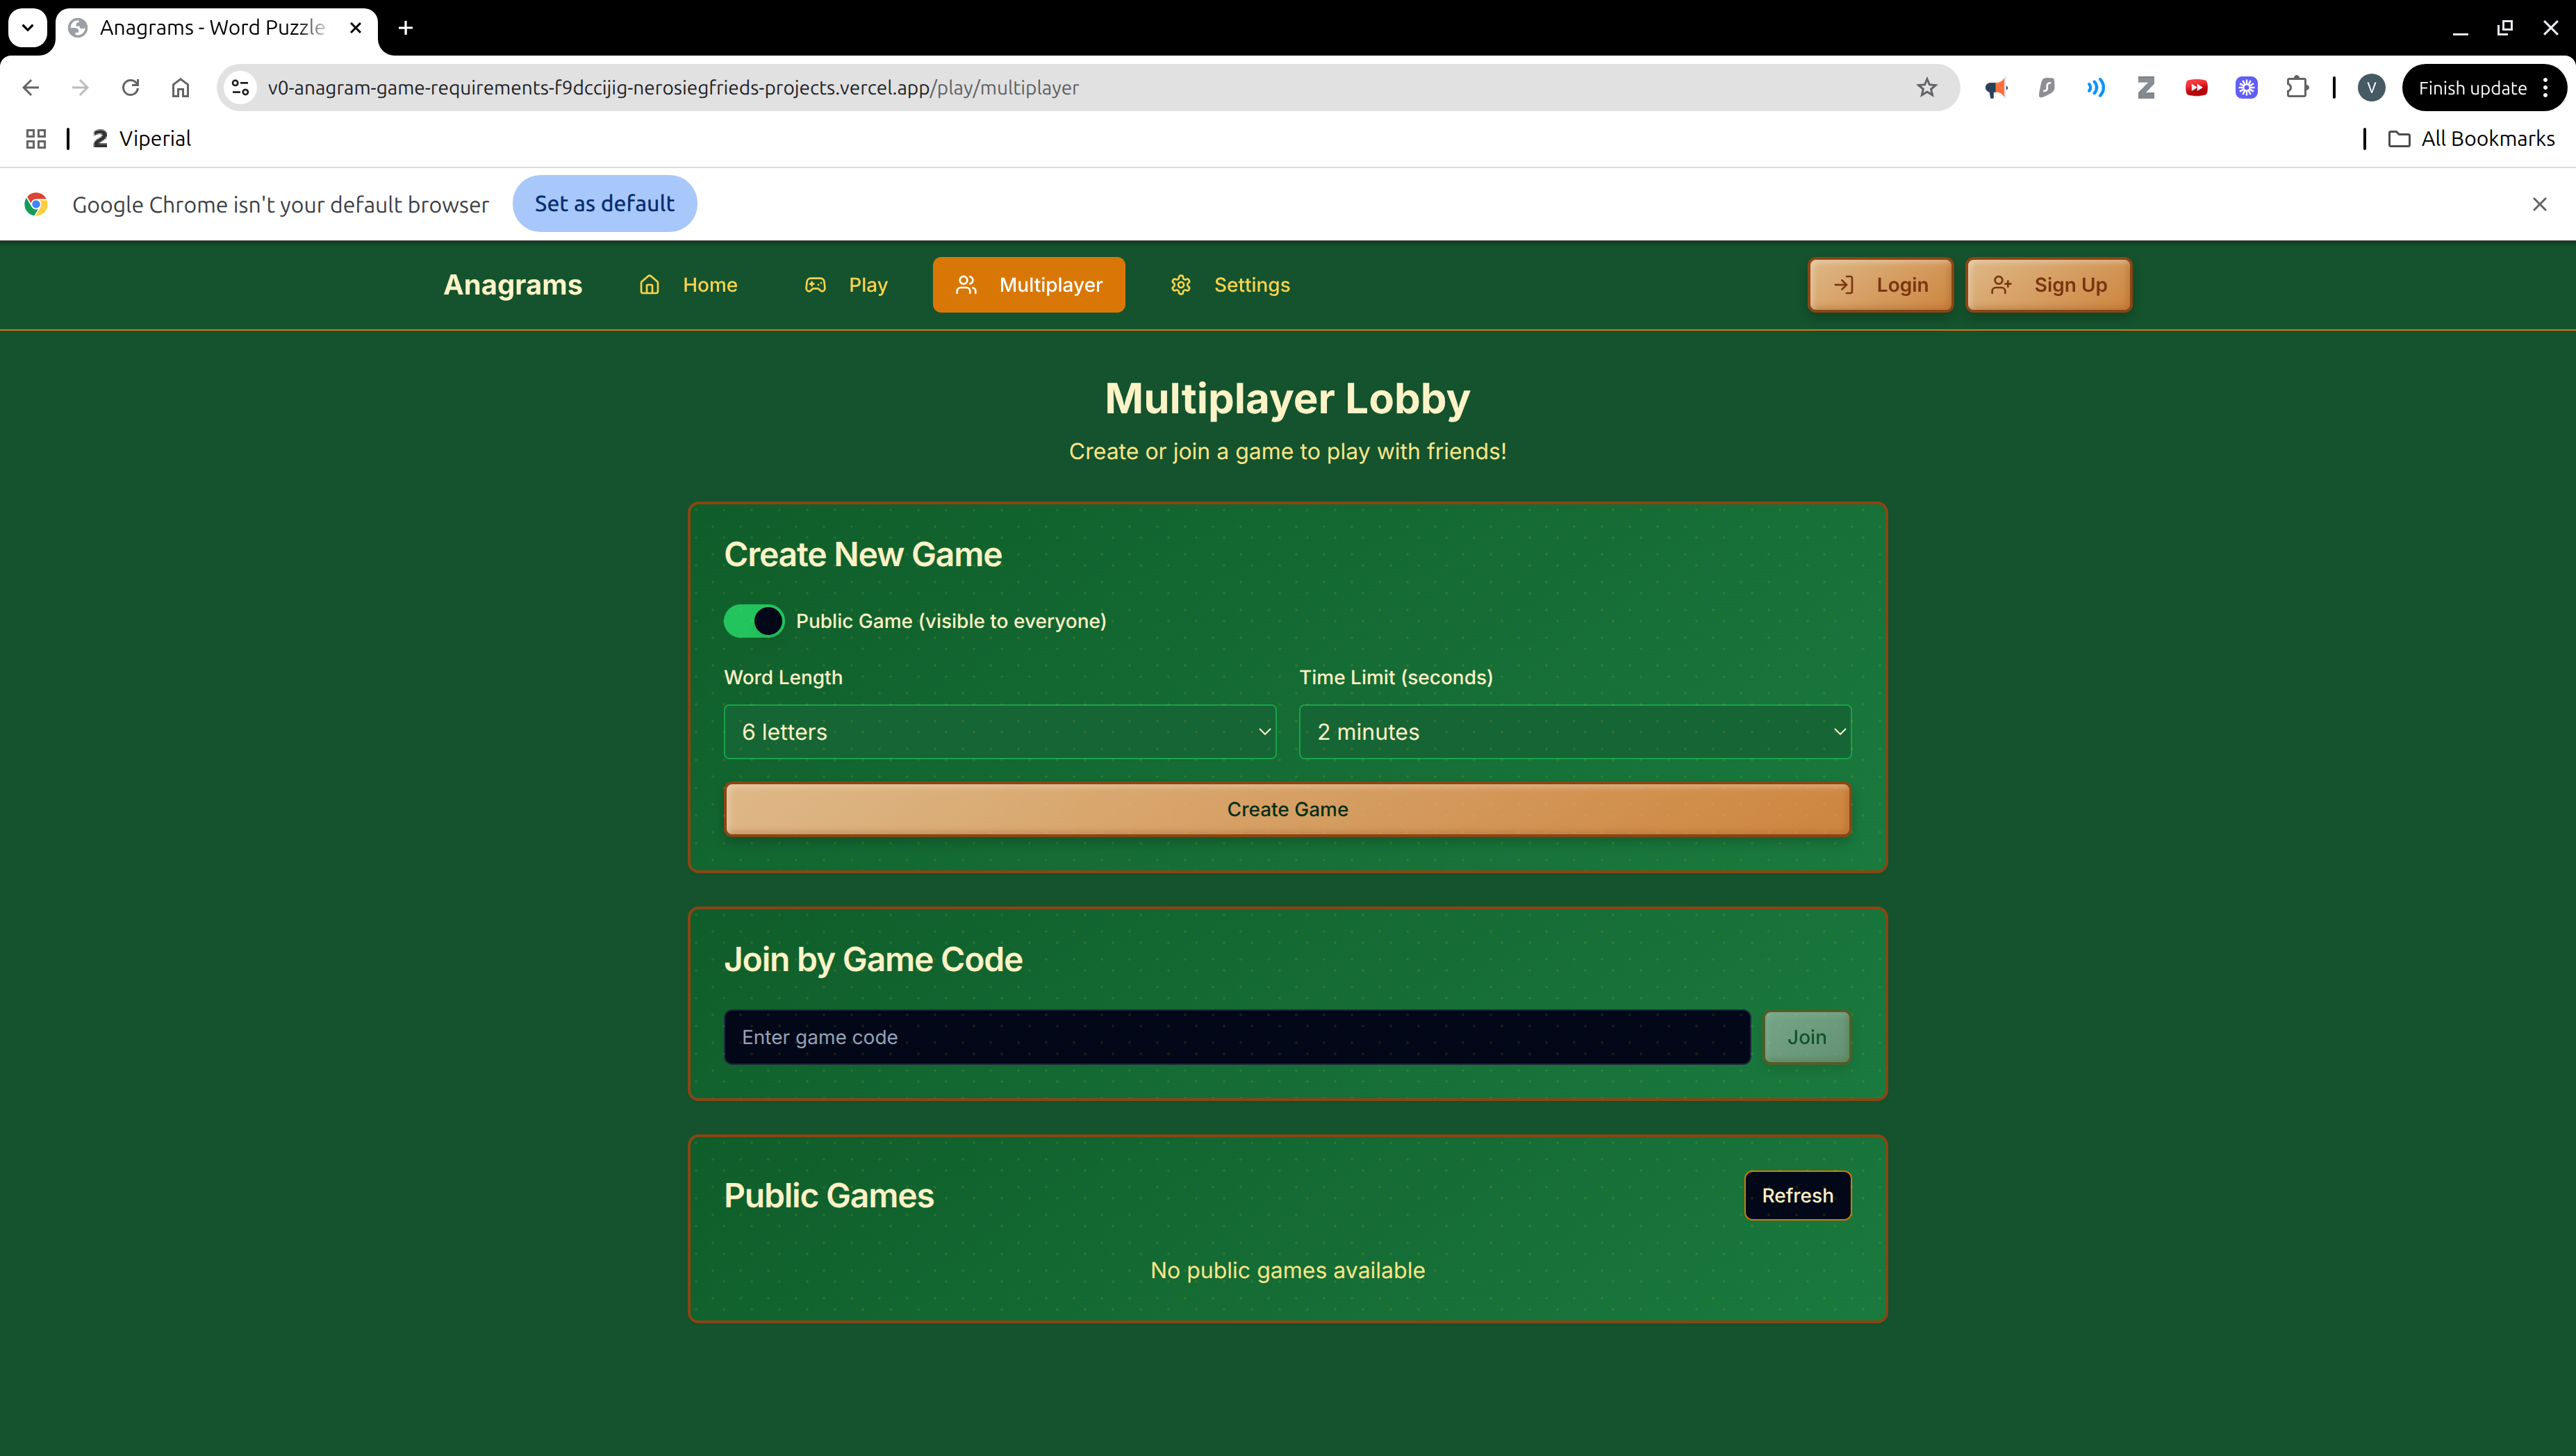This screenshot has width=2576, height=1456.
Task: View site information icon in address bar
Action: (x=240, y=88)
